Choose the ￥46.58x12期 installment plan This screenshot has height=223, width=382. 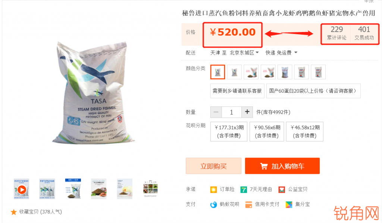click(x=305, y=131)
